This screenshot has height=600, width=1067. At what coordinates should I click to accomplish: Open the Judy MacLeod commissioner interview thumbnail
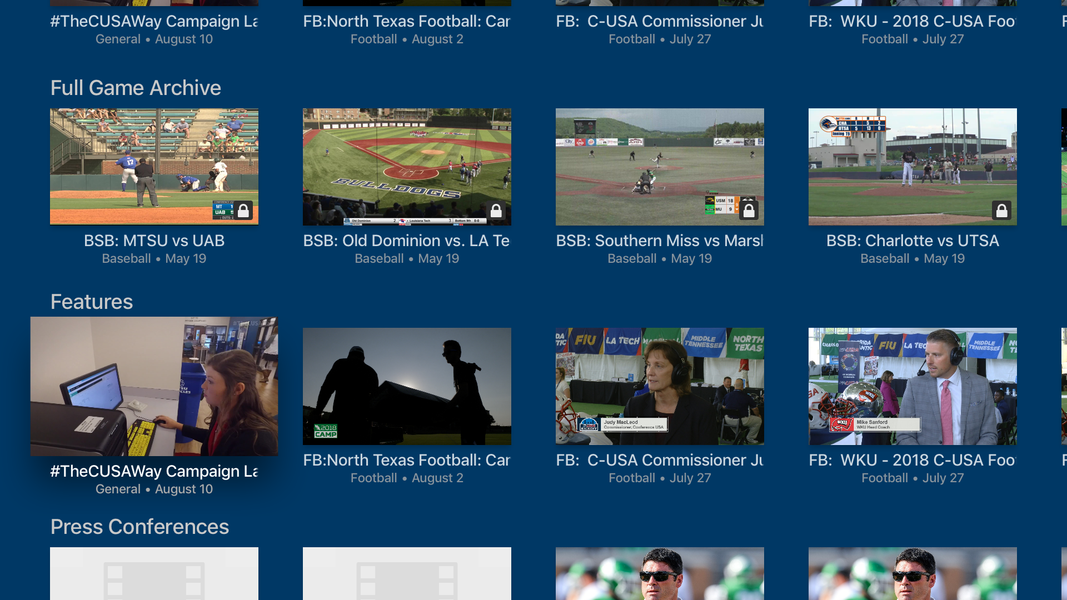(x=660, y=386)
